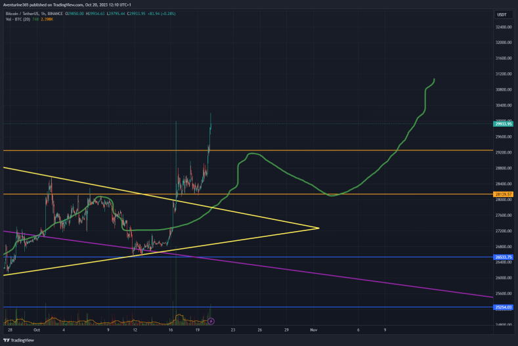Click the Nov label on the time axis
Image resolution: width=518 pixels, height=346 pixels.
tap(314, 330)
